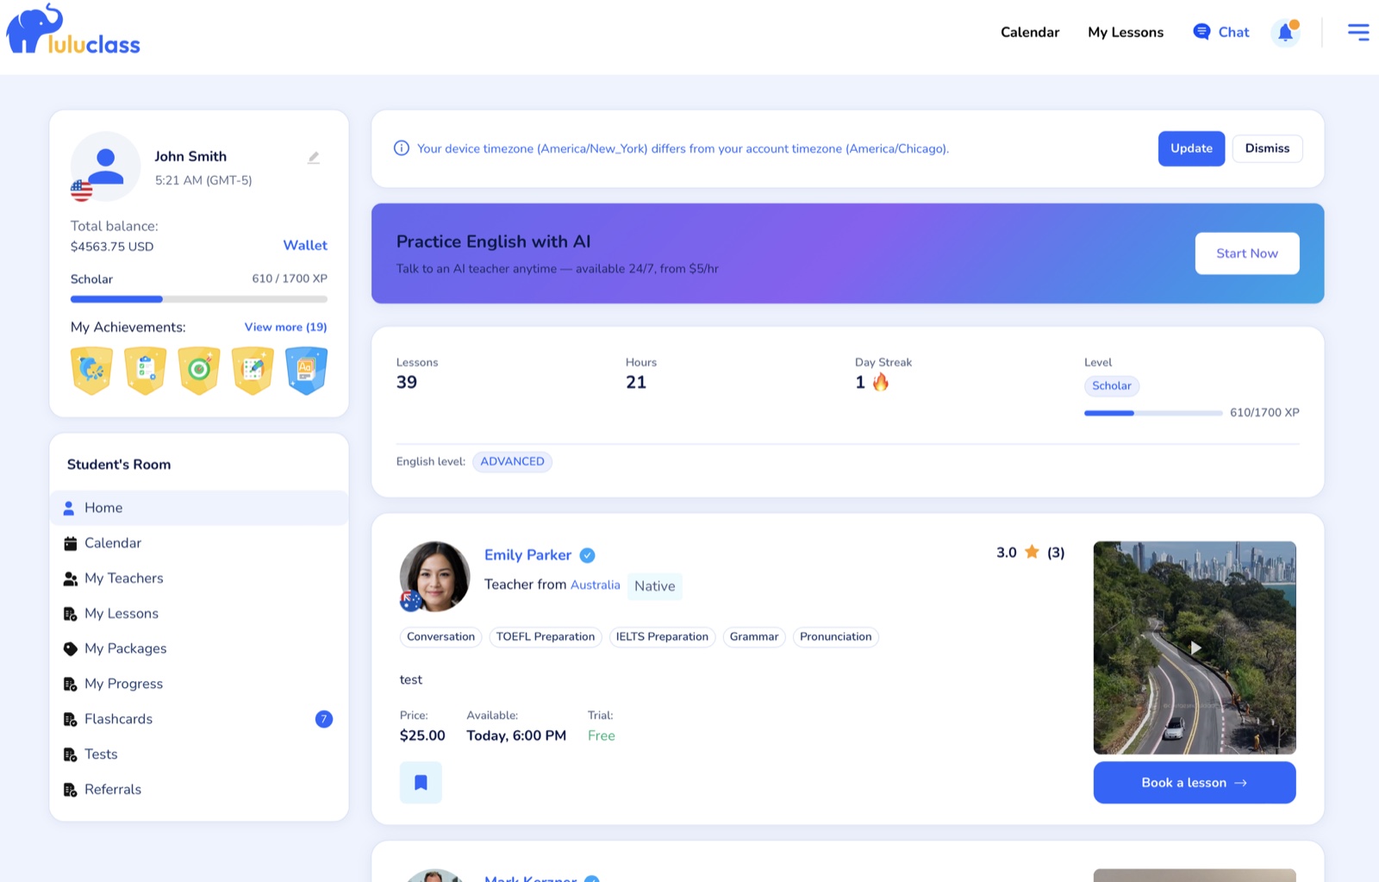Click the Day Streak flame icon
Viewport: 1379px width, 882px height.
880,382
